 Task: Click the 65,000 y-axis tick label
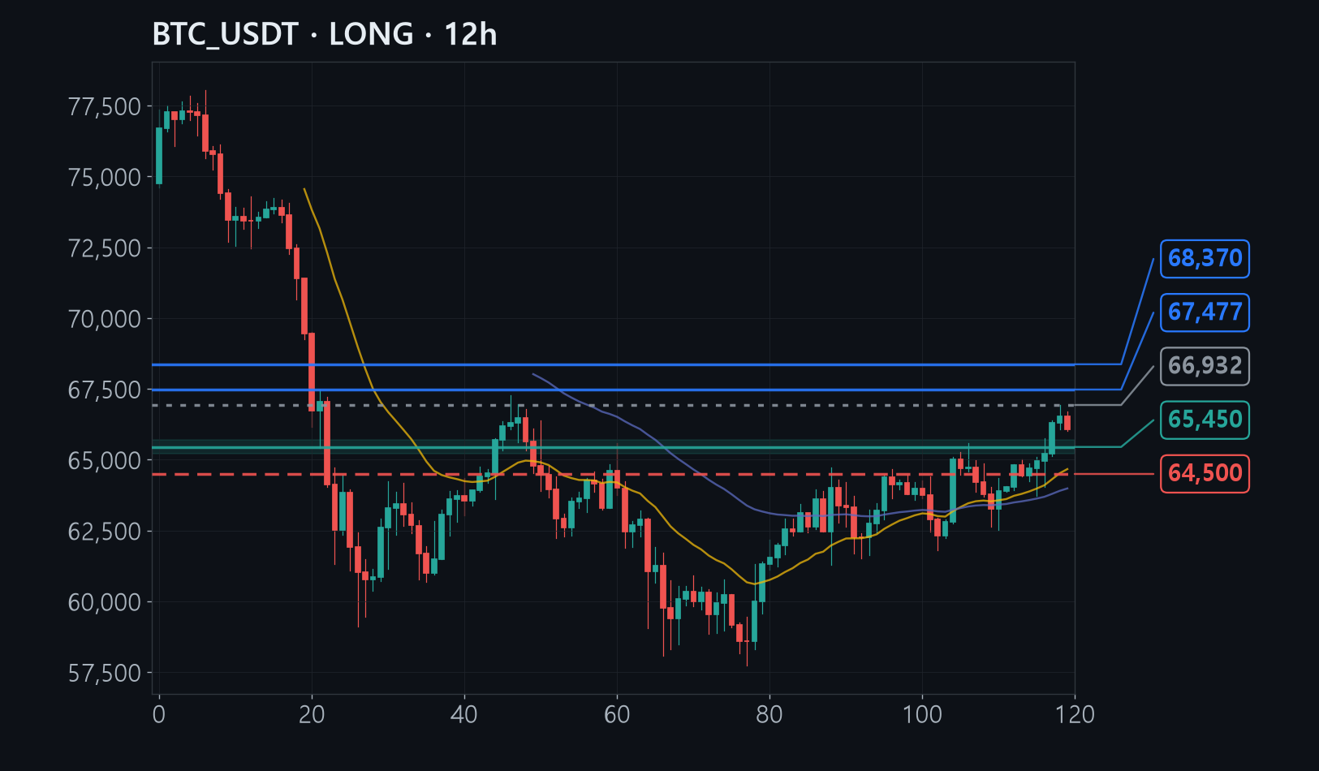tap(105, 460)
